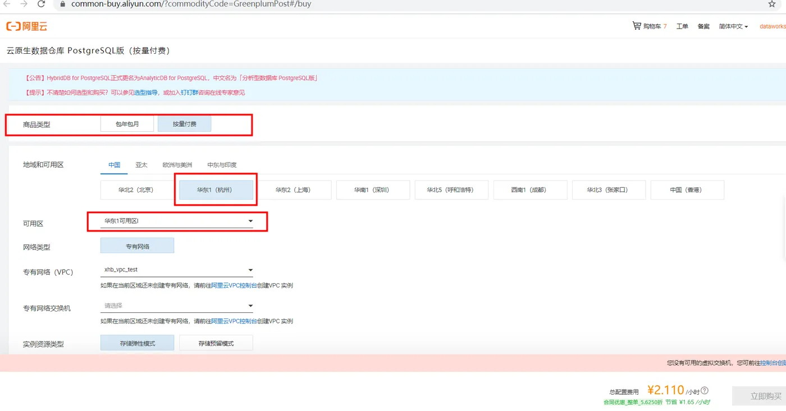This screenshot has height=411, width=786.
Task: Click the ¥2.110 total price
Action: 665,390
